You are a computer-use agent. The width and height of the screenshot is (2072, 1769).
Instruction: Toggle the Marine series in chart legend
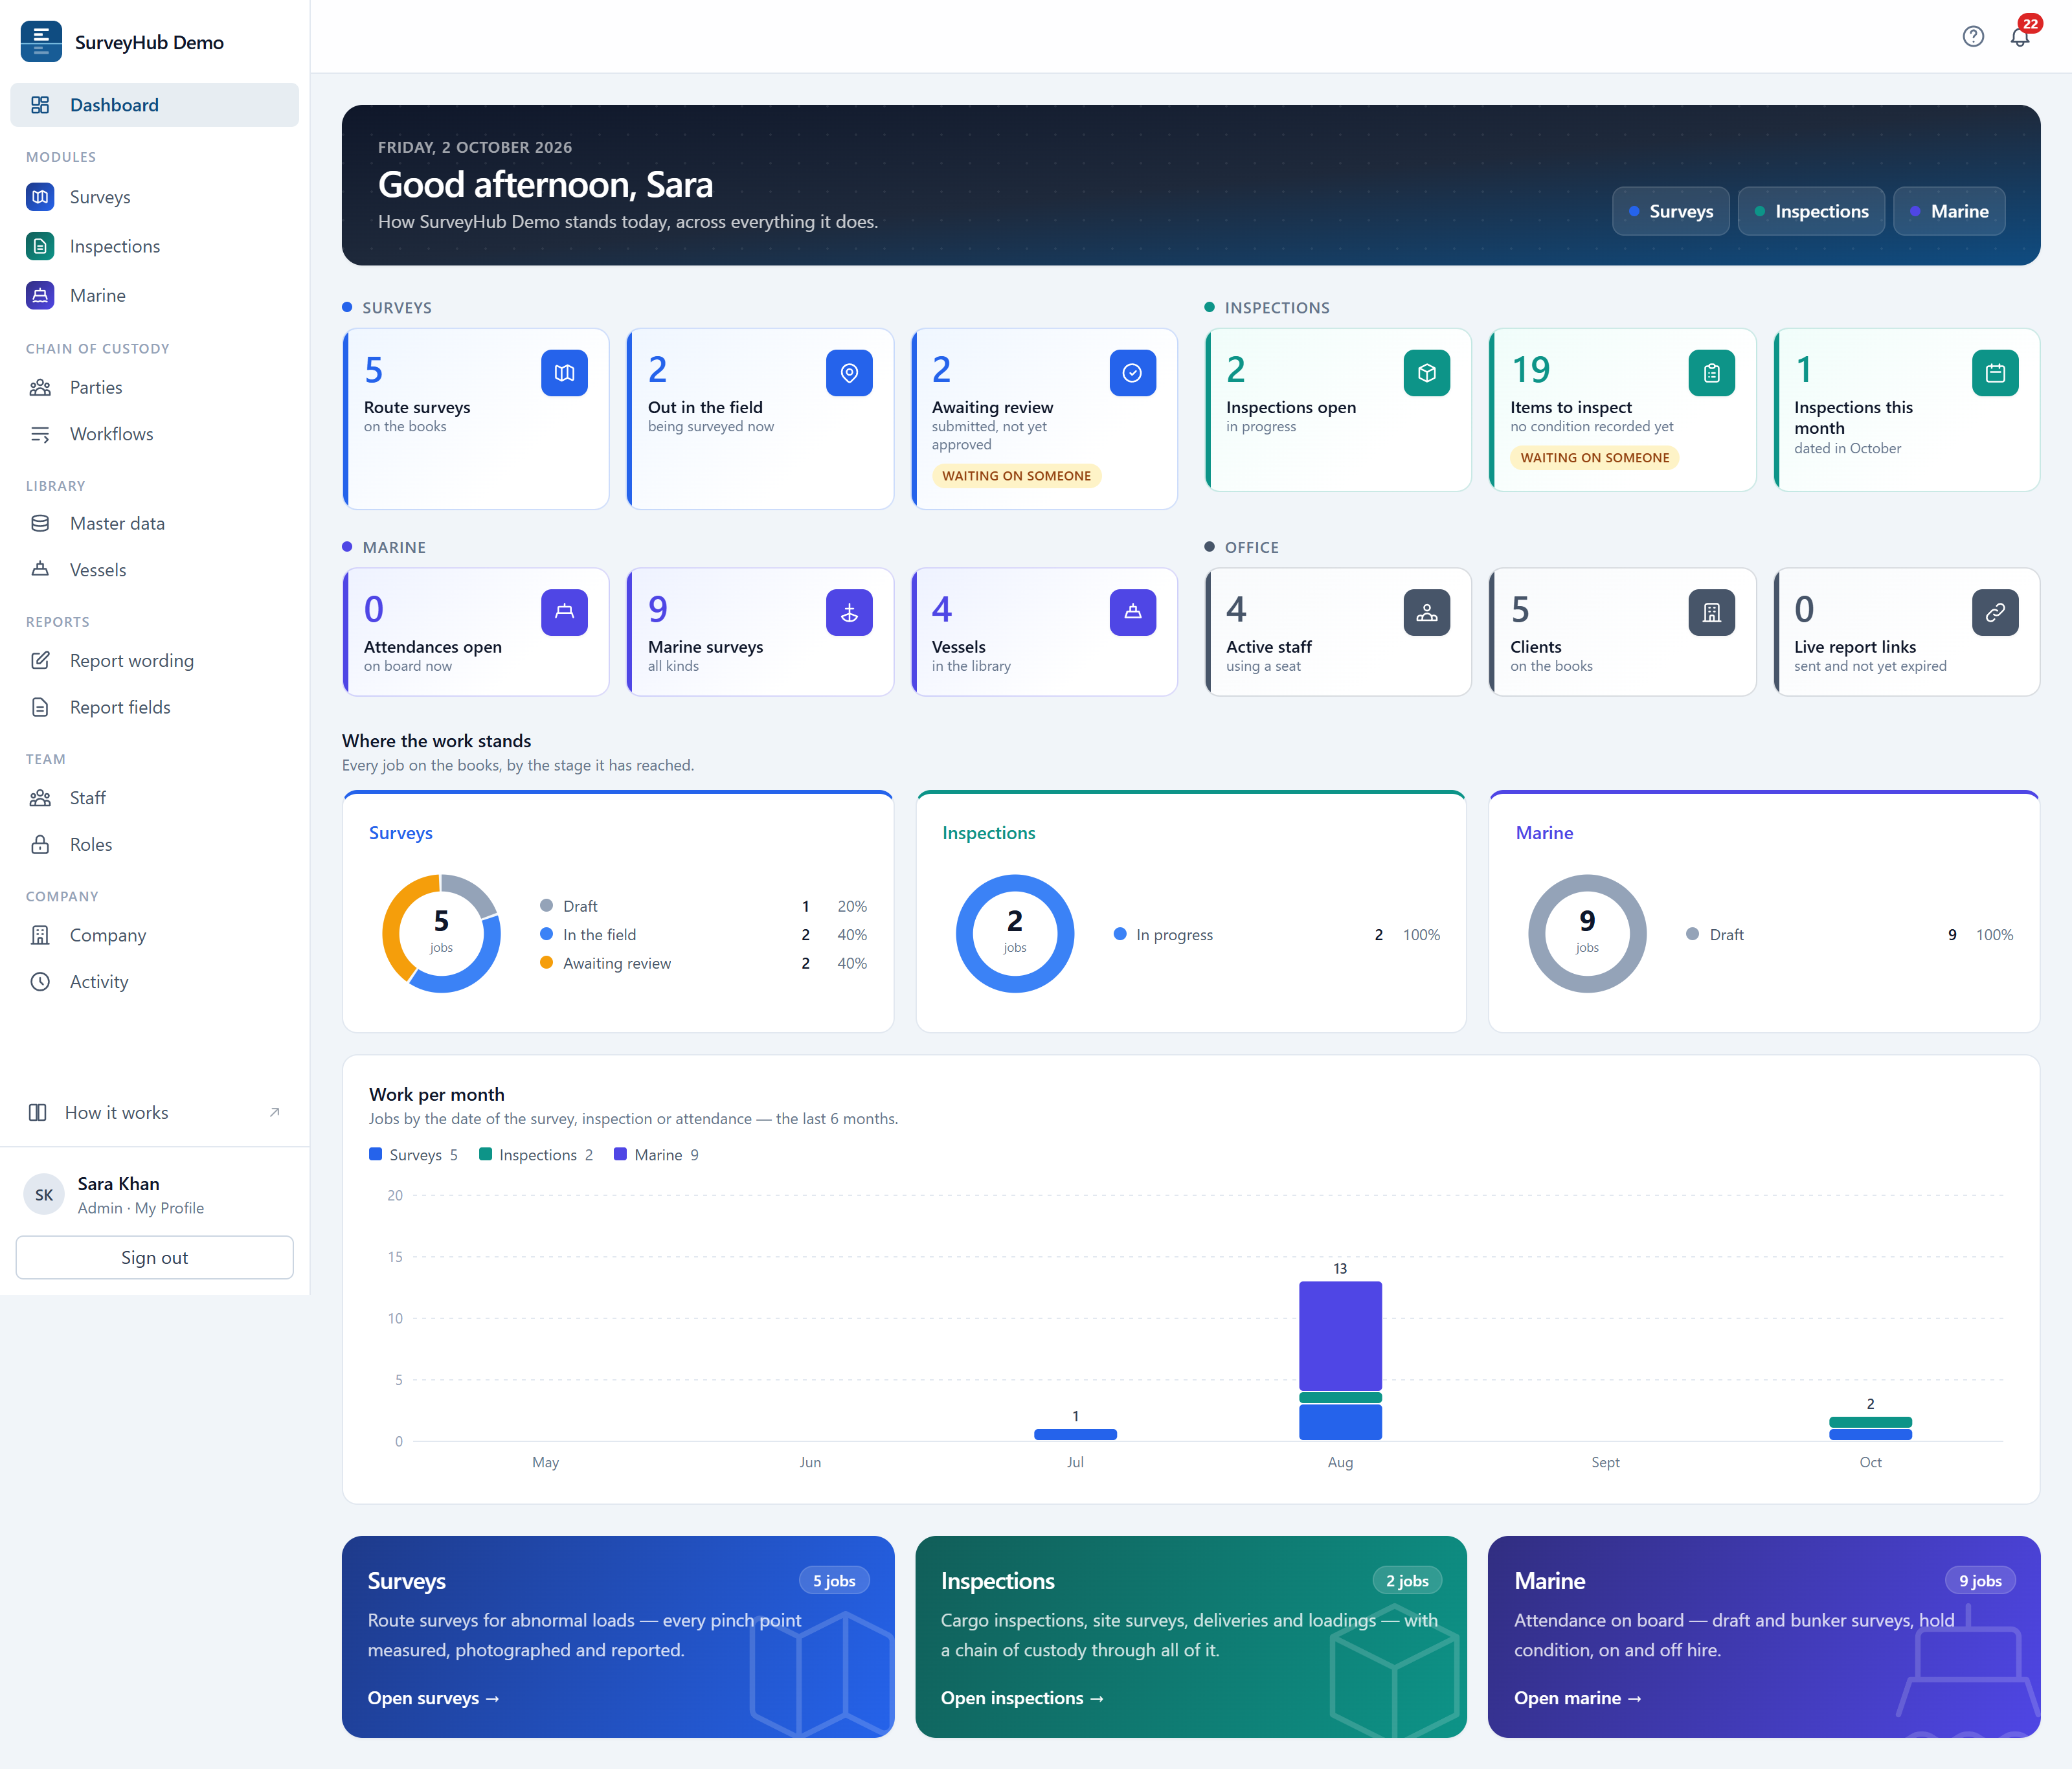[x=656, y=1155]
